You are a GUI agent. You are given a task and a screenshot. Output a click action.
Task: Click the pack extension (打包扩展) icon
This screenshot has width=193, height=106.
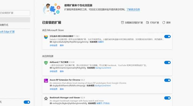pos(147,22)
